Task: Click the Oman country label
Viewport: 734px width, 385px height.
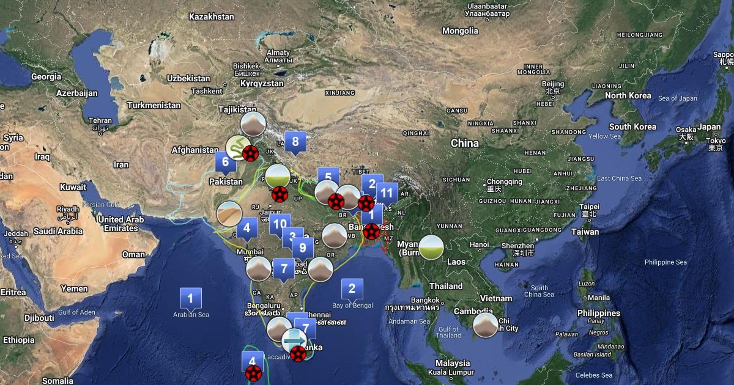Action: [134, 254]
